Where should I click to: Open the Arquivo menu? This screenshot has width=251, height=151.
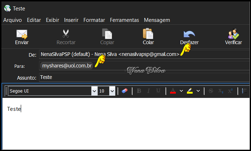click(x=13, y=20)
